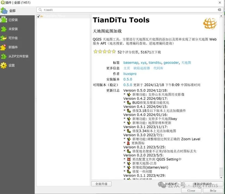Click feature icon beside 地图管理和更新
The width and height of the screenshot is (225, 194).
129,123
